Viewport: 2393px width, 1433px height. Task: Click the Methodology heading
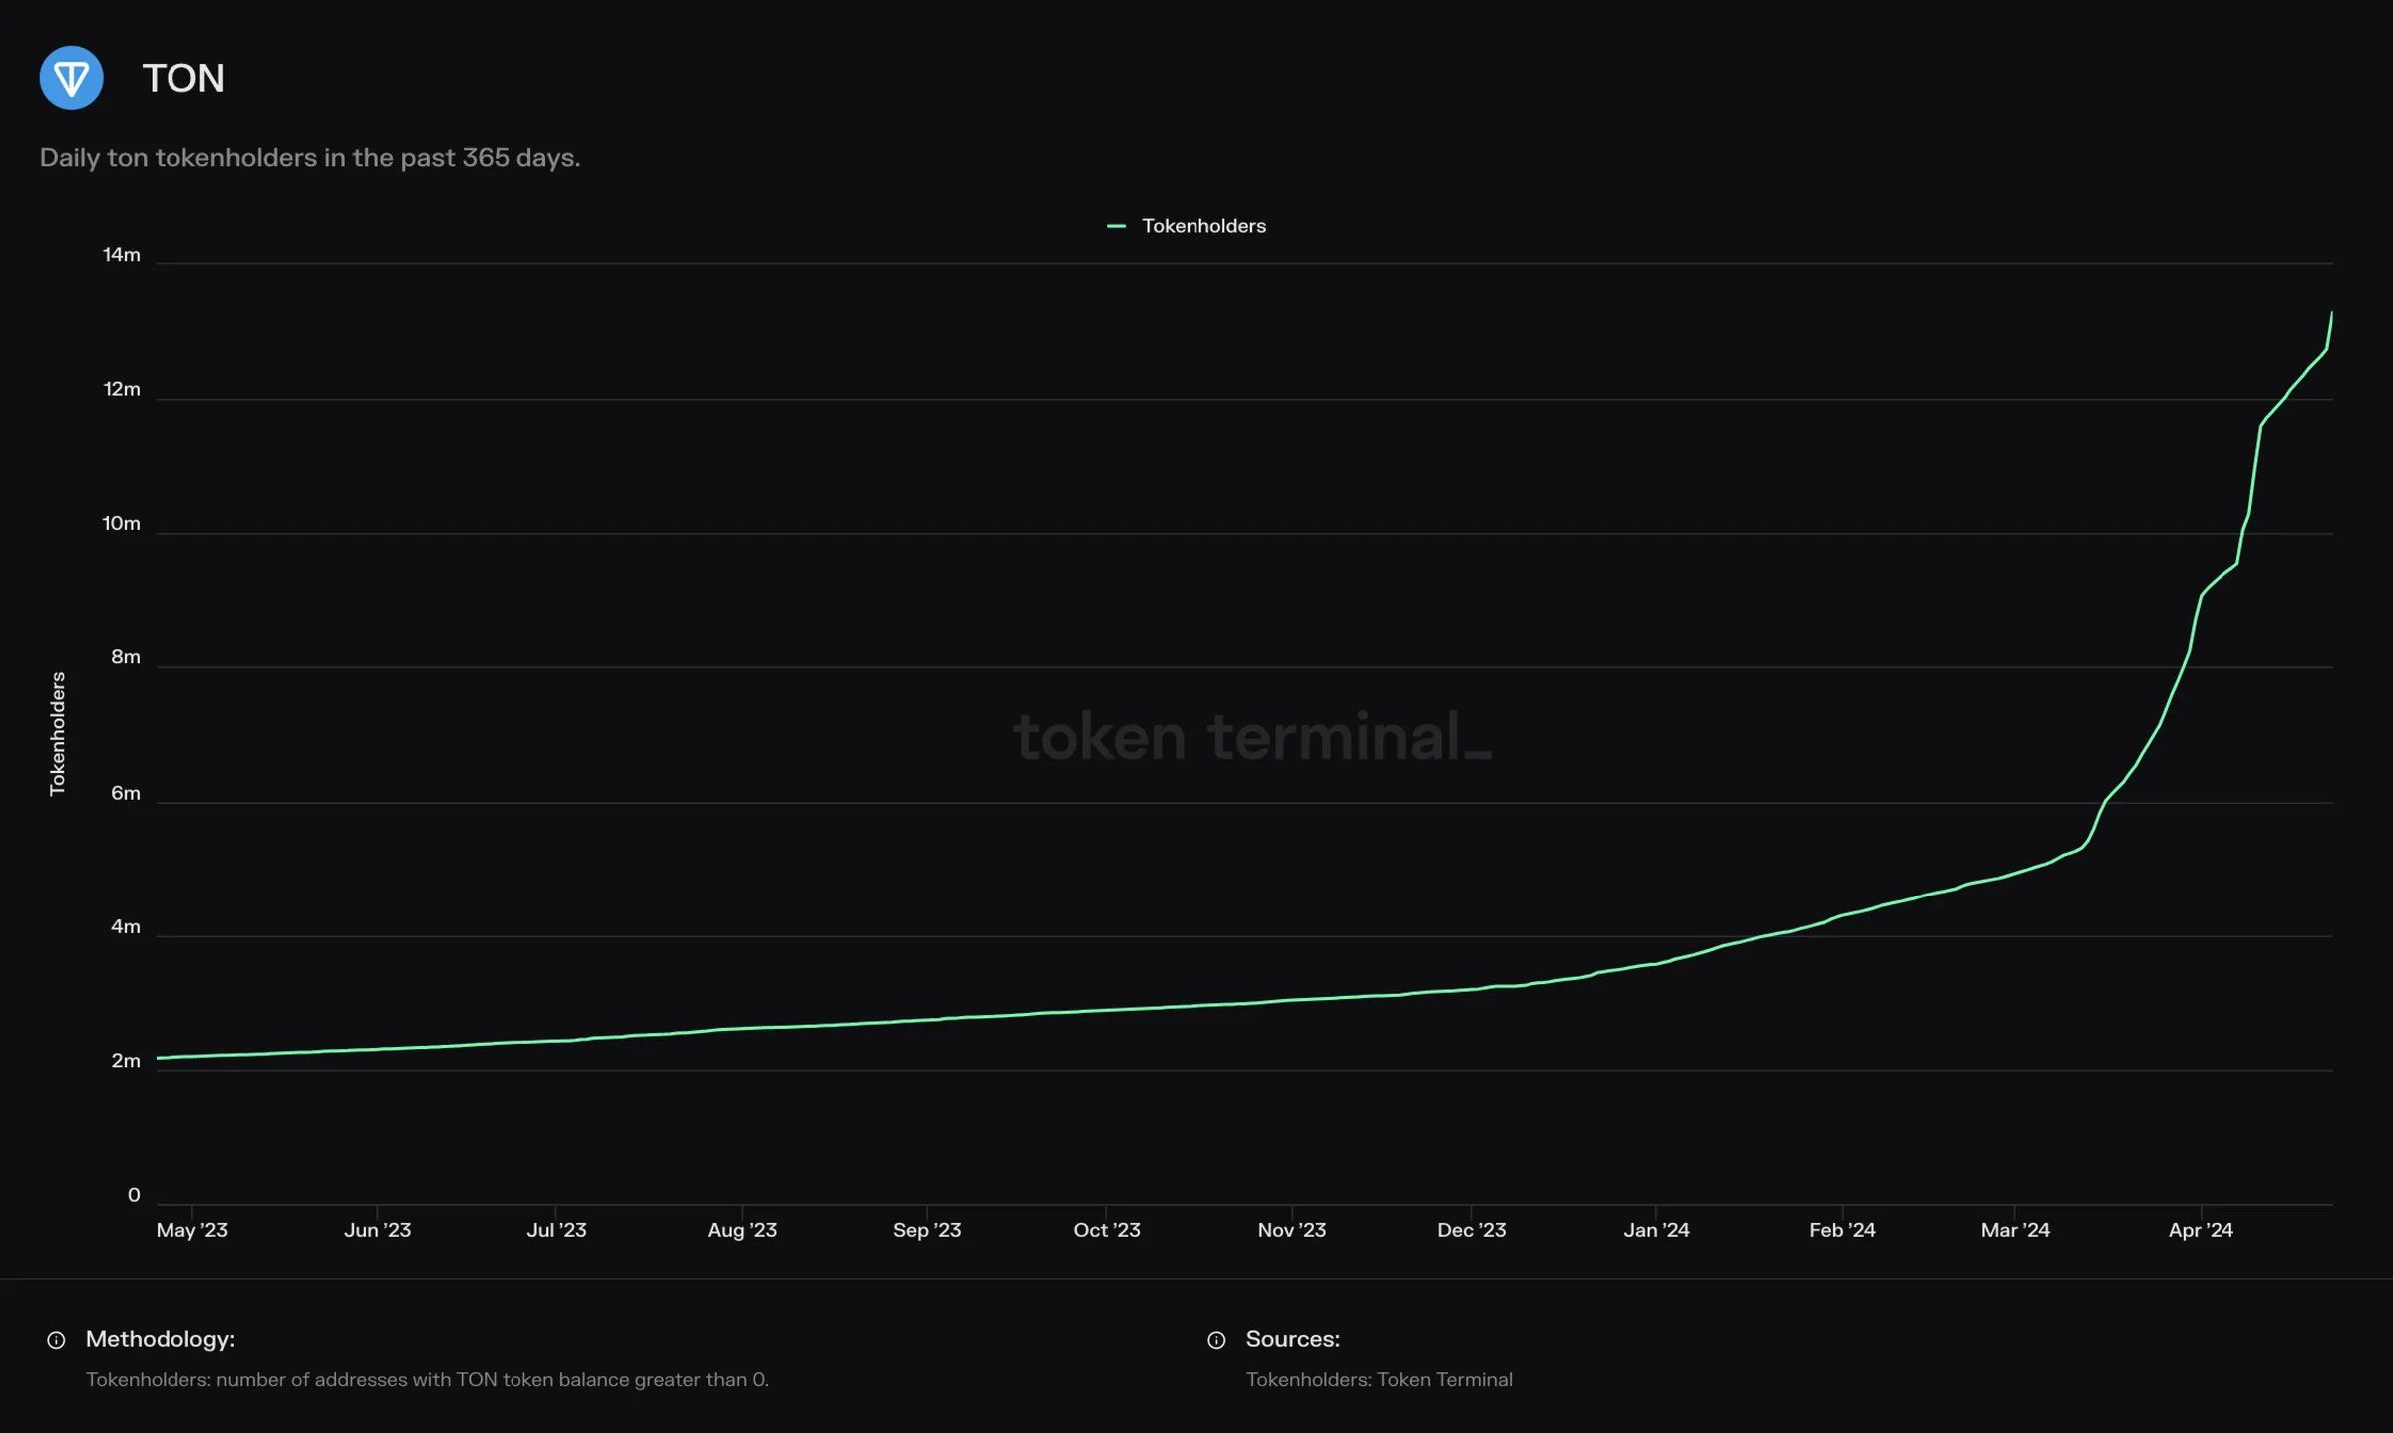click(161, 1339)
